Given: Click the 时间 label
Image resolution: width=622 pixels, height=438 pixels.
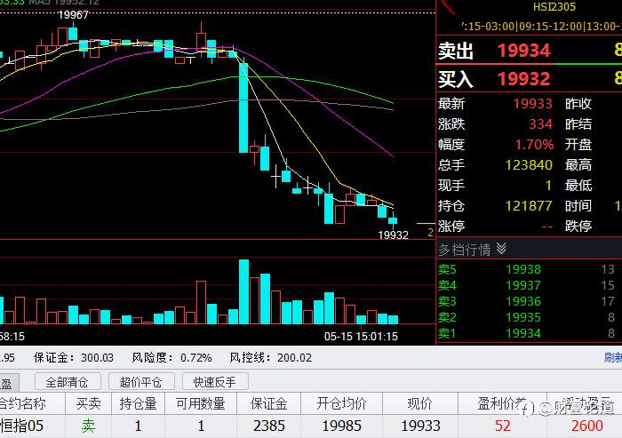Looking at the screenshot, I should tap(578, 205).
